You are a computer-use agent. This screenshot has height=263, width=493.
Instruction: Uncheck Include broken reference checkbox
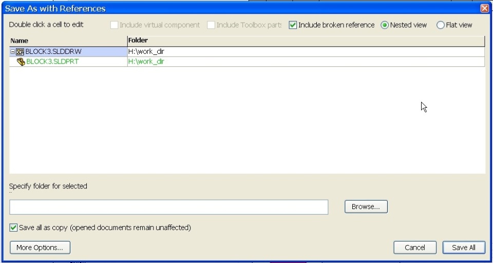293,25
